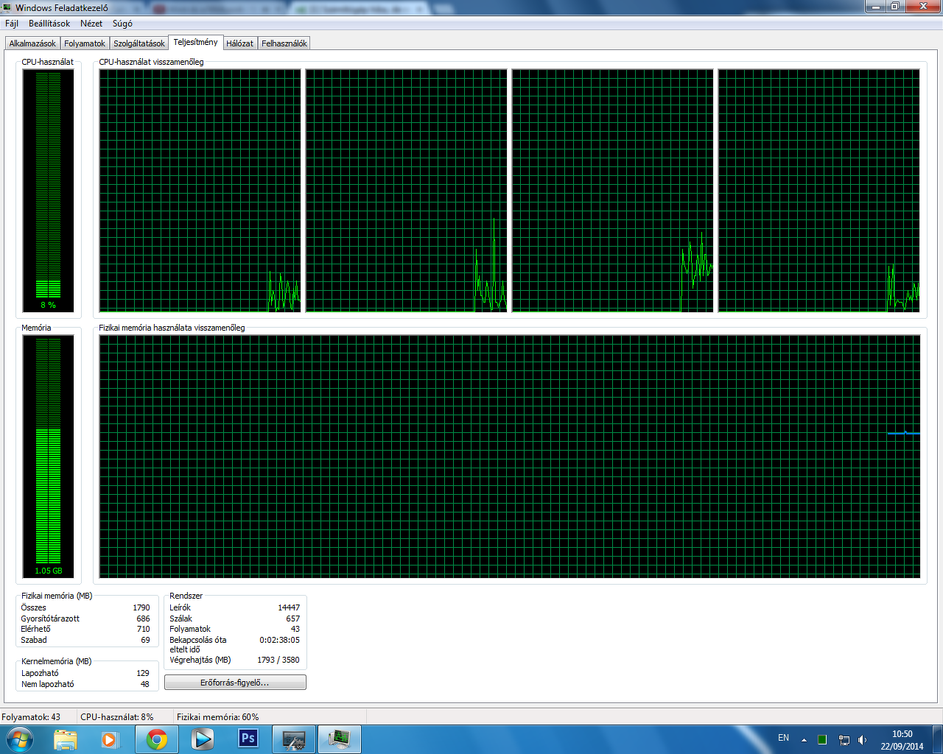Click status bar entry CPU-használat: 8%

pos(117,716)
